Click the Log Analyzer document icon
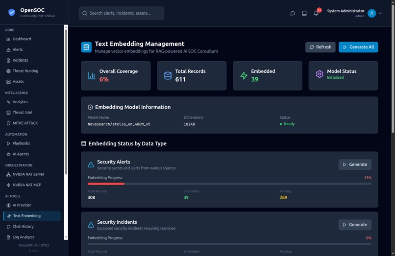The width and height of the screenshot is (395, 256). (x=8, y=237)
